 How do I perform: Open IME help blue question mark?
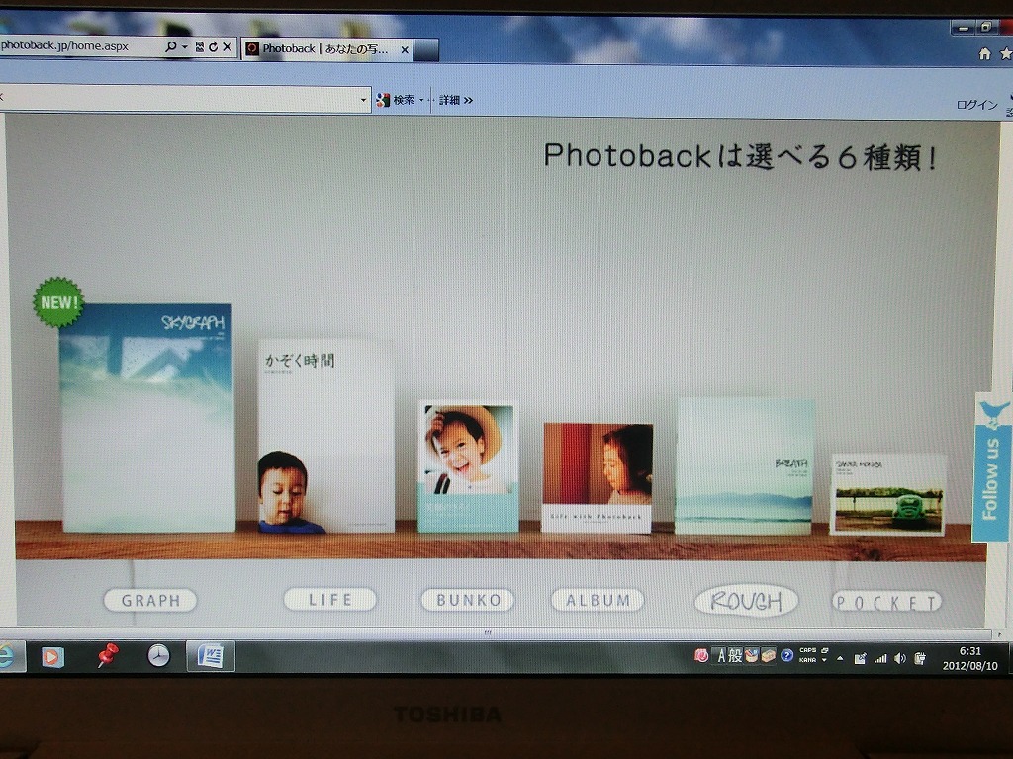point(786,656)
